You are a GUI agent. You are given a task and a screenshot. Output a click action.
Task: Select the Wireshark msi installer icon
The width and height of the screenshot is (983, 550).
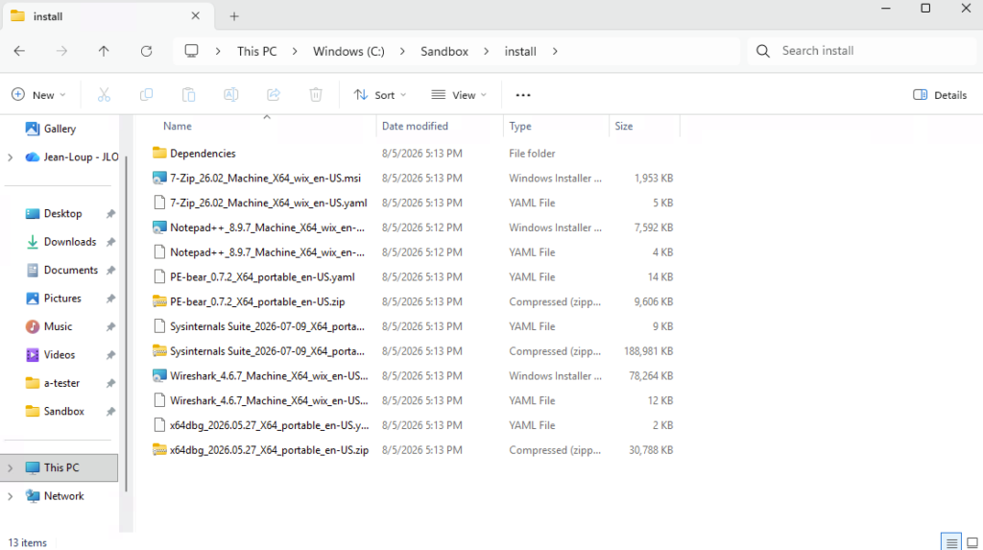point(160,375)
